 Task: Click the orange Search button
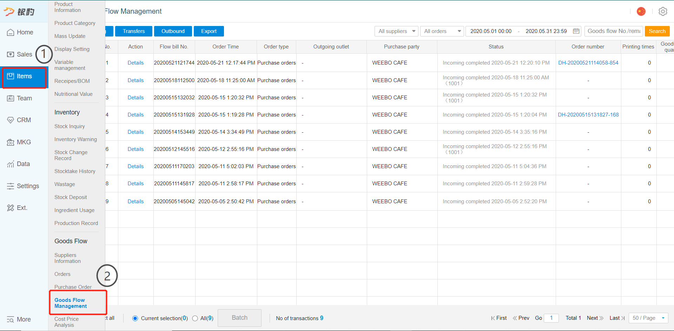coord(657,31)
